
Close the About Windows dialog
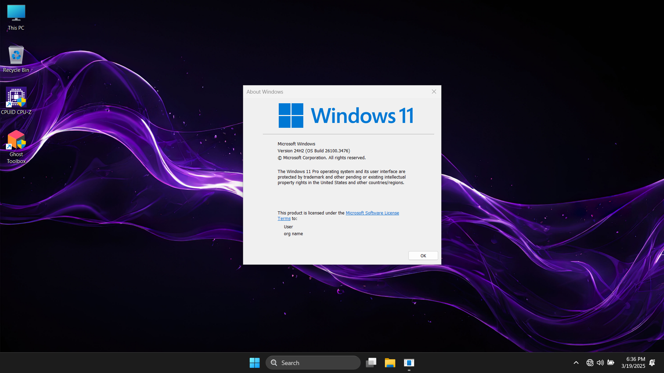coord(434,92)
